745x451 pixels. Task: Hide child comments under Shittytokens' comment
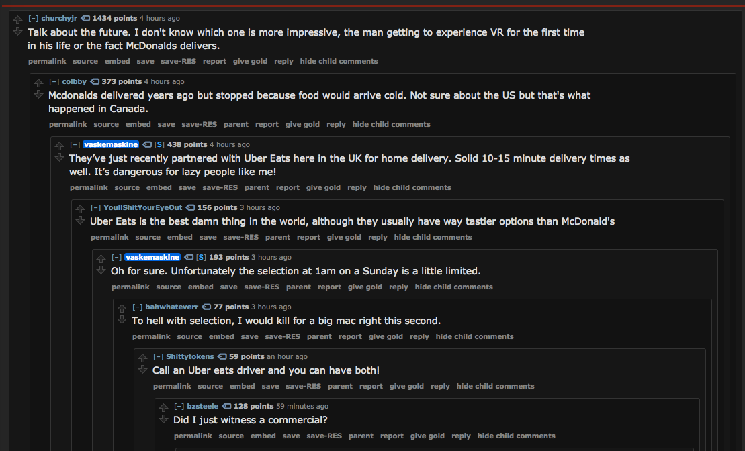(496, 386)
